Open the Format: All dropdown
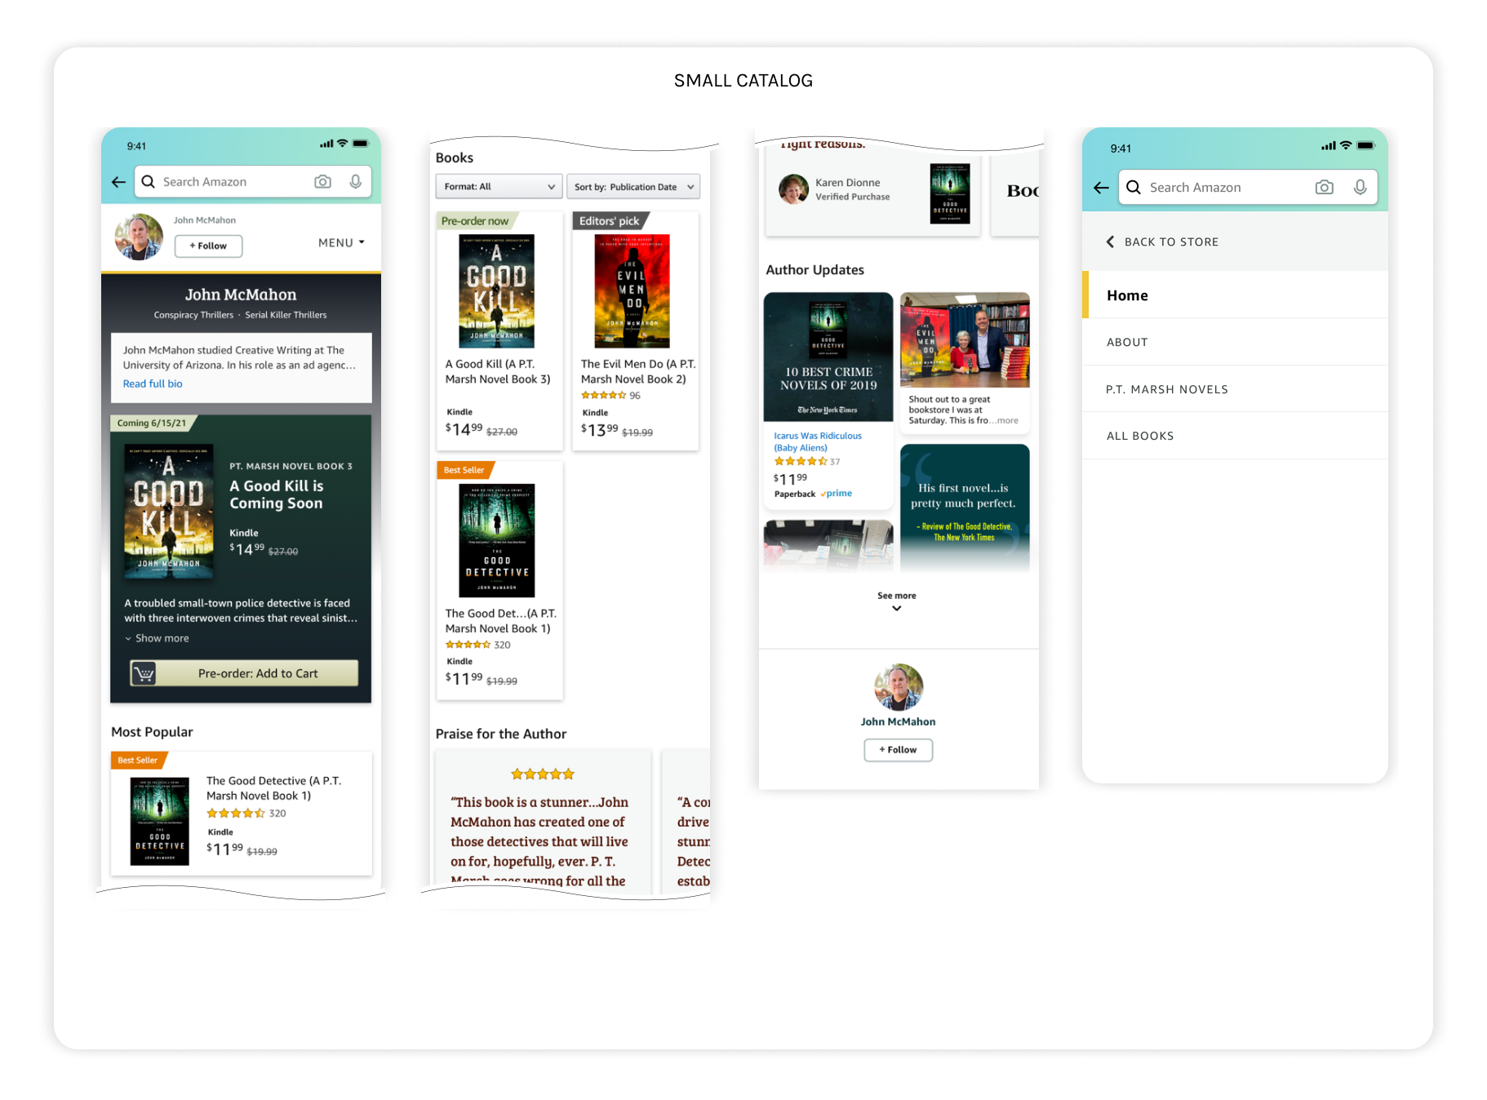Viewport: 1487px width, 1100px height. pos(499,186)
